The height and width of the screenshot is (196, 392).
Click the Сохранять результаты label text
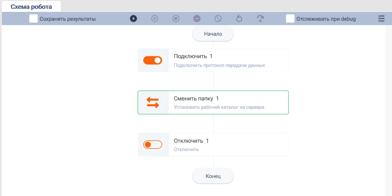click(x=67, y=19)
